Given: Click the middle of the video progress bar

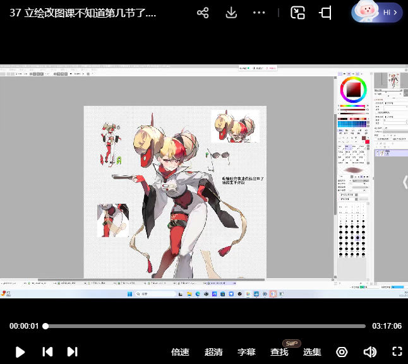Looking at the screenshot, I should 205,326.
